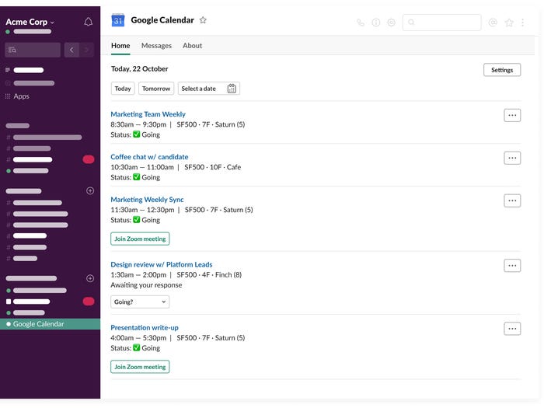Expand the Going? response dropdown
This screenshot has height=408, width=544.
(140, 302)
